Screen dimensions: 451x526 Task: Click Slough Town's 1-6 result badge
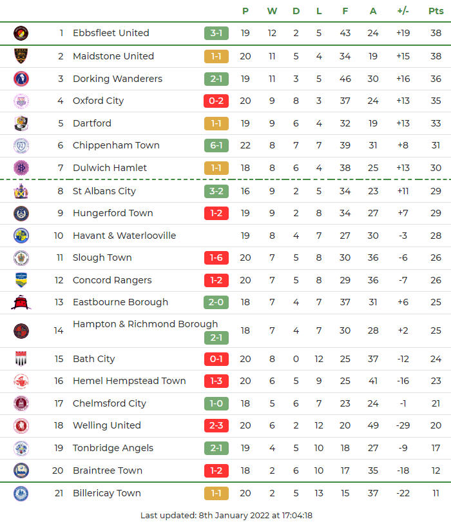(216, 258)
